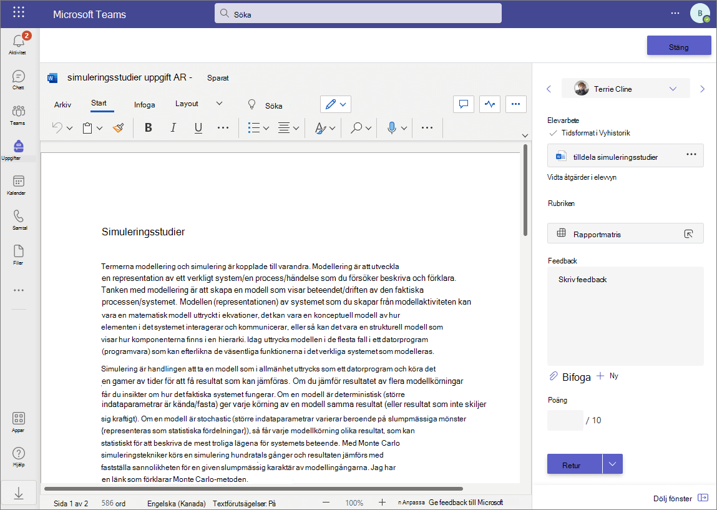
Task: Click the lightbulb tell-me icon
Action: (251, 105)
